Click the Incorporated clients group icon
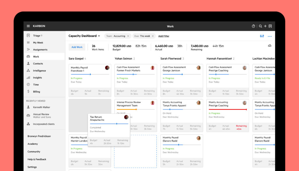The width and height of the screenshot is (299, 171). [28, 124]
